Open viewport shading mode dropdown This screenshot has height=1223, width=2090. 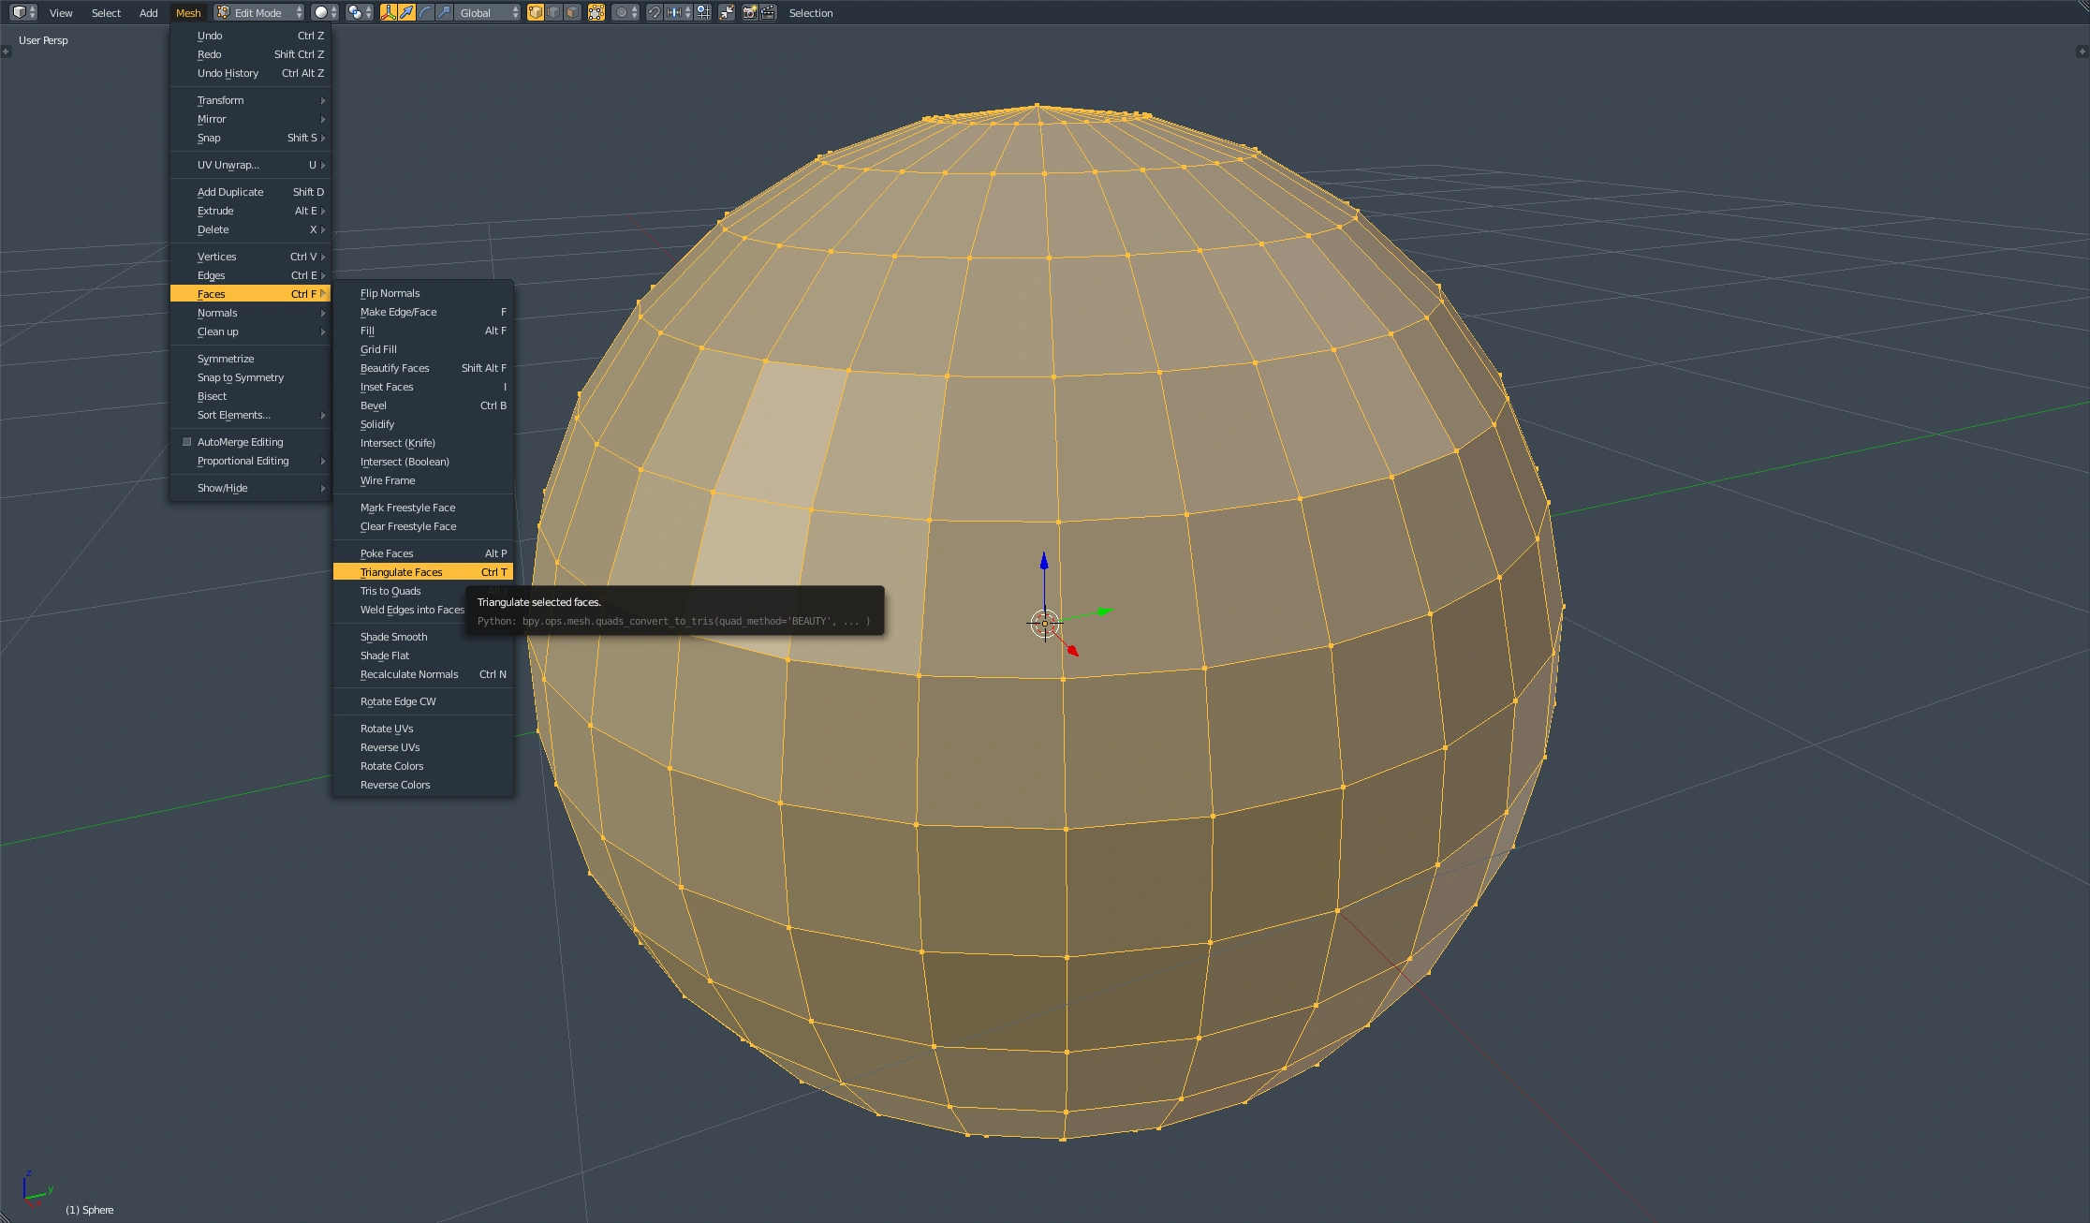click(324, 12)
